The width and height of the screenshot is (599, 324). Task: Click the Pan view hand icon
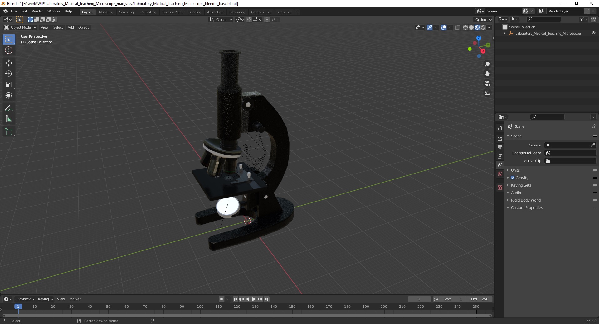(487, 74)
